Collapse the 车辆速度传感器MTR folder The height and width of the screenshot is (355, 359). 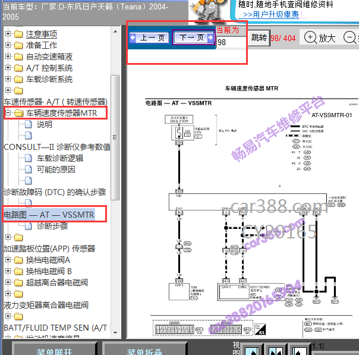tap(8, 112)
